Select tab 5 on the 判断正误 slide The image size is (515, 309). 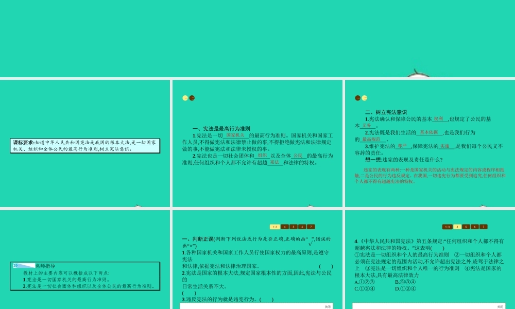pyautogui.click(x=294, y=227)
